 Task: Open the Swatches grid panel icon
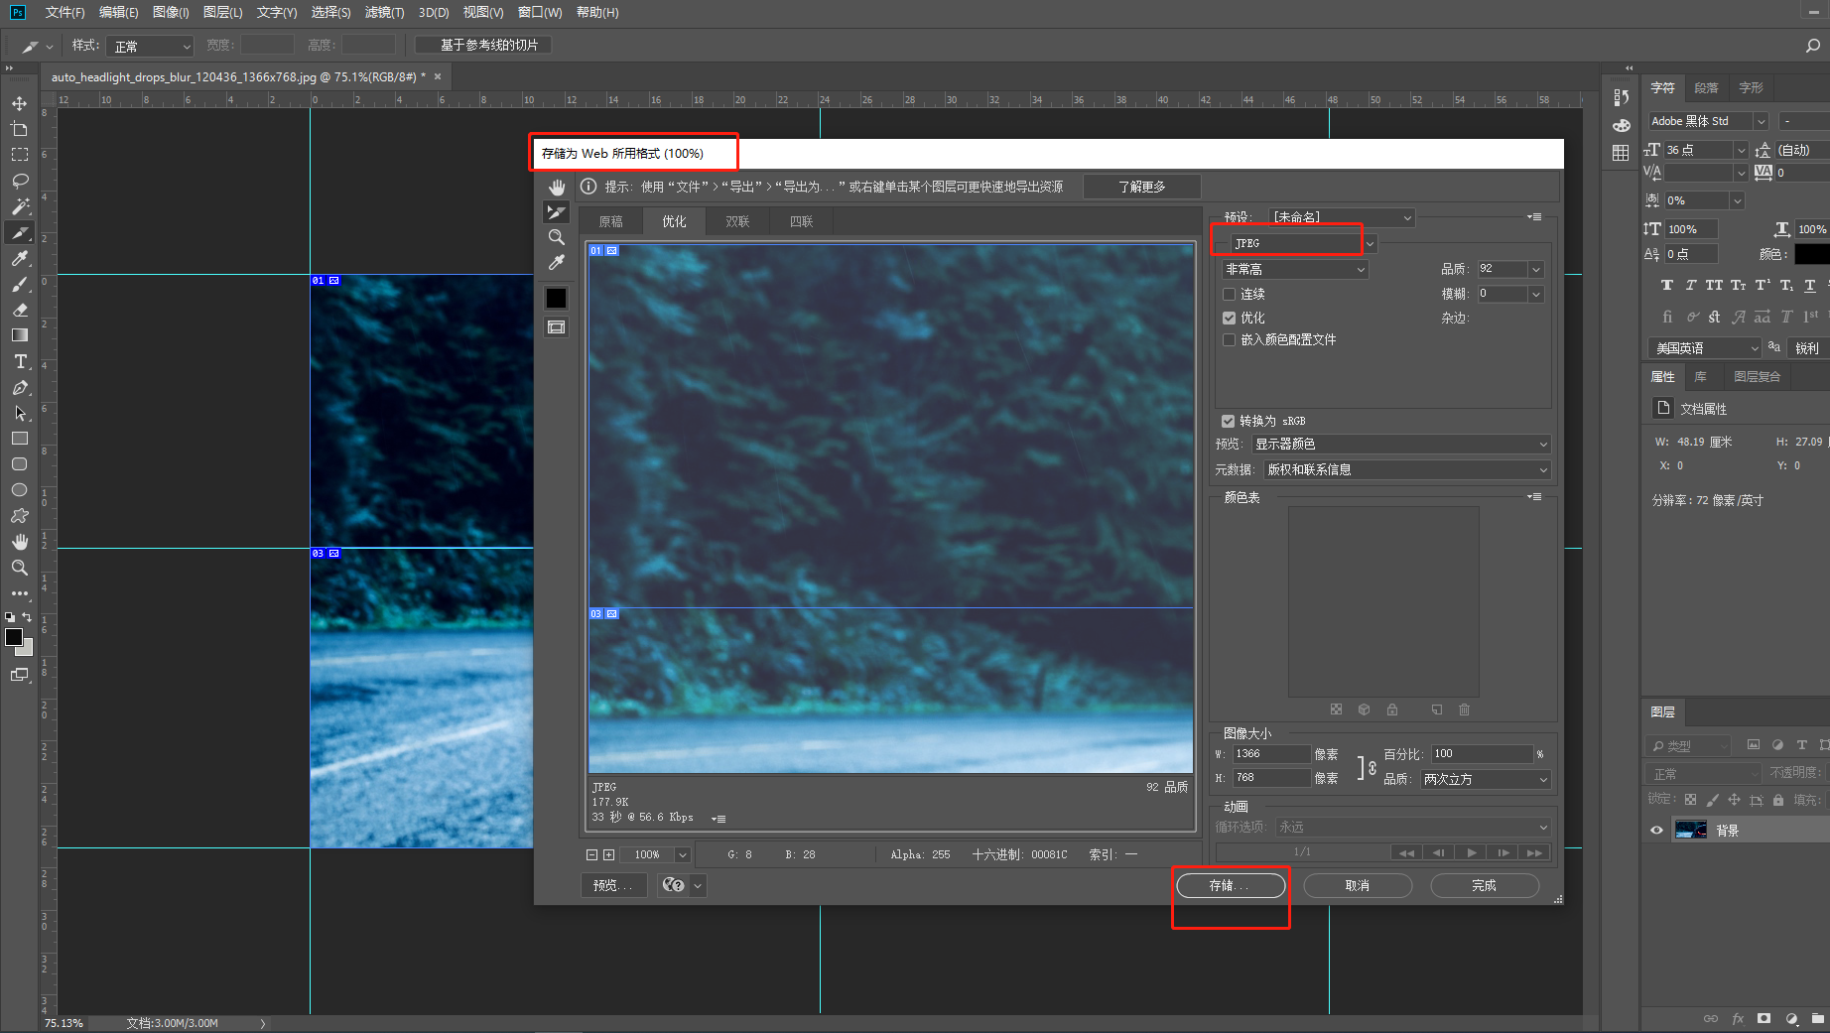click(1621, 153)
